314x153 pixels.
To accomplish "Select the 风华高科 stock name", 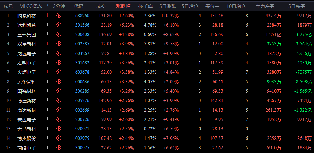I will pyautogui.click(x=27, y=82).
